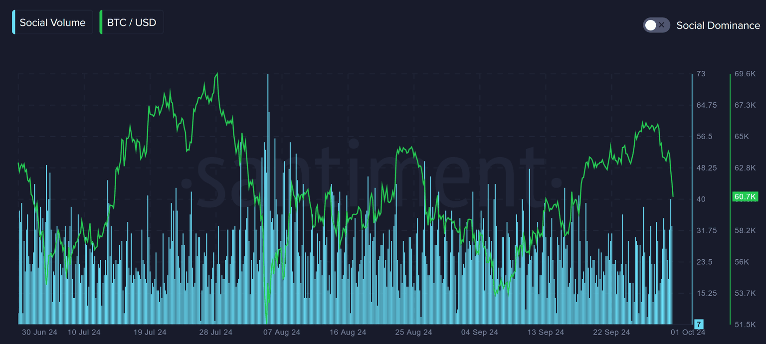The image size is (766, 344).
Task: Toggle the Social Dominance switch
Action: click(x=656, y=25)
